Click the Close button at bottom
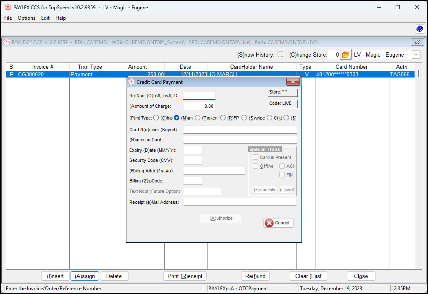This screenshot has height=294, width=428. click(x=361, y=276)
